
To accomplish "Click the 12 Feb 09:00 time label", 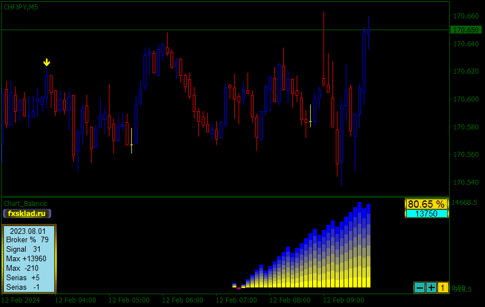I will tap(344, 300).
